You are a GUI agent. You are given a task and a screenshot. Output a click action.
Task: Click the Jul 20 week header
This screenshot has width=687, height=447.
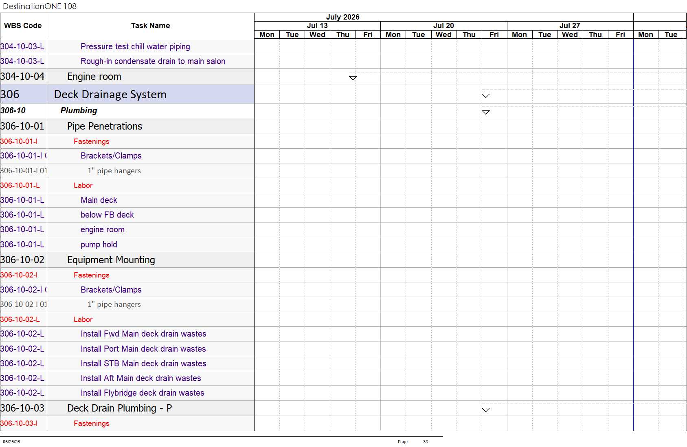click(x=443, y=26)
